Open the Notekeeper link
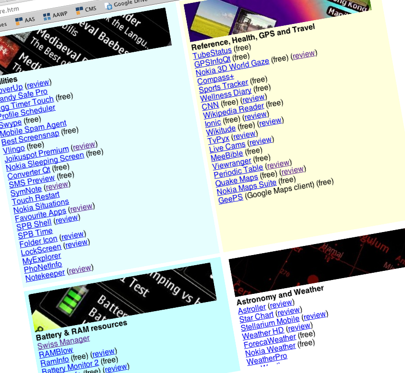This screenshot has width=405, height=373. tap(45, 276)
